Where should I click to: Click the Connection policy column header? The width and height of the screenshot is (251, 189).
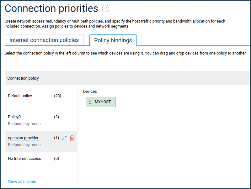23,78
